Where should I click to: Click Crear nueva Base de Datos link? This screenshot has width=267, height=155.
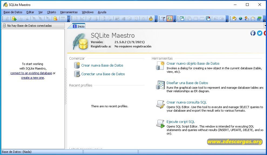pos(102,66)
